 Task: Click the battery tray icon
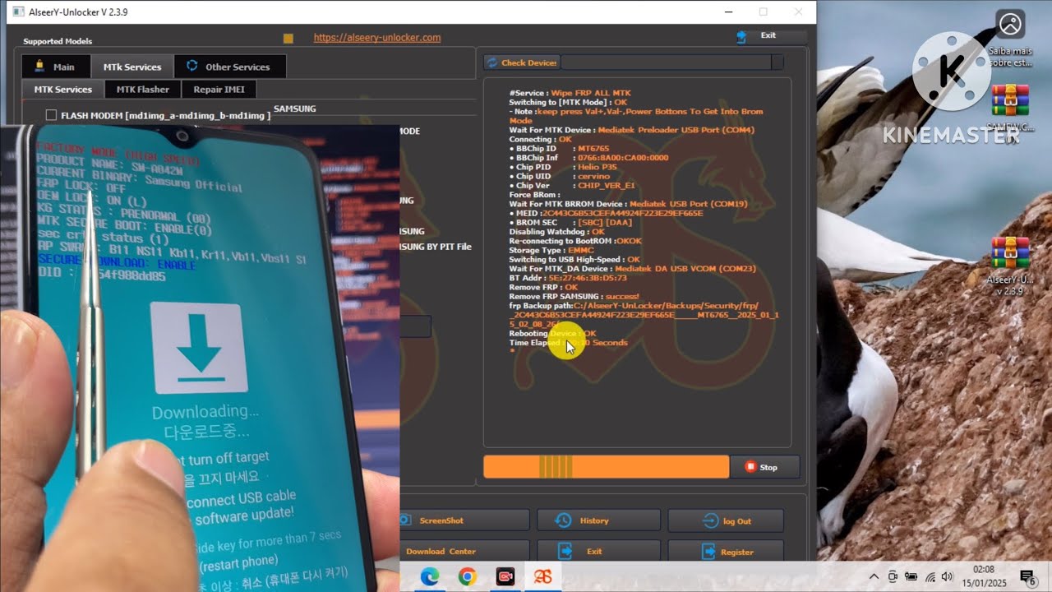click(911, 577)
